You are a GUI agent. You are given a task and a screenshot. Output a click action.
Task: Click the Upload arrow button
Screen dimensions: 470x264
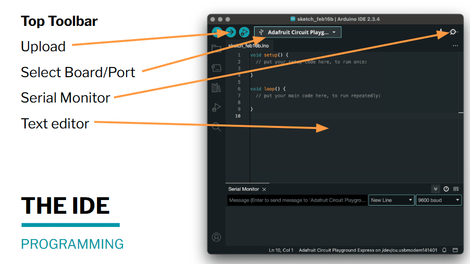point(231,32)
